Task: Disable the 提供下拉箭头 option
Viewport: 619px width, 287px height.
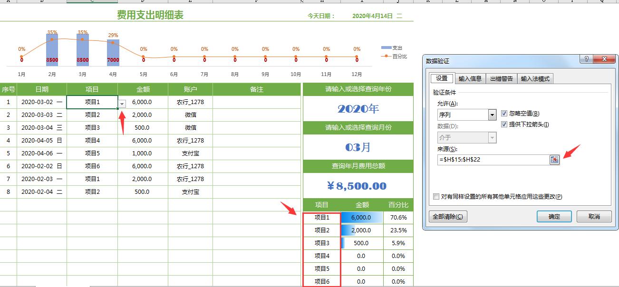Action: [503, 124]
